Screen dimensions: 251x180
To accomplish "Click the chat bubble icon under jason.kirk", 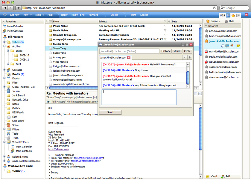I will click(x=223, y=46).
